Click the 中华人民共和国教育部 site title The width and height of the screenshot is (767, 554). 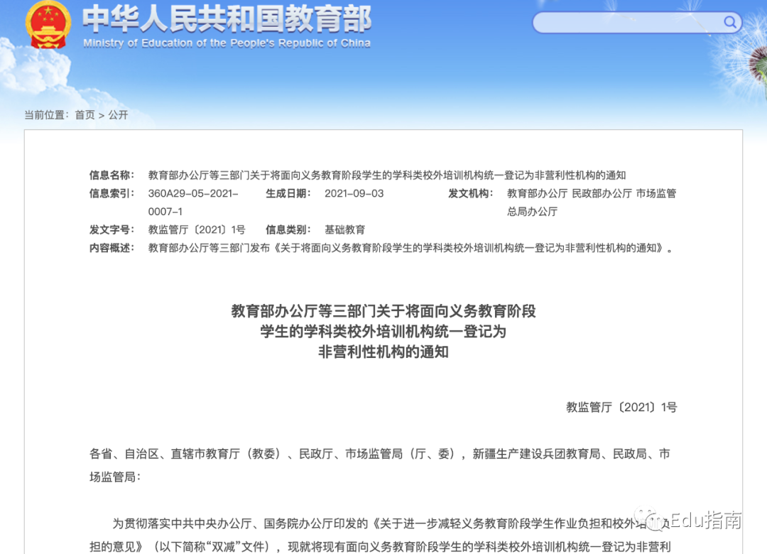(227, 19)
